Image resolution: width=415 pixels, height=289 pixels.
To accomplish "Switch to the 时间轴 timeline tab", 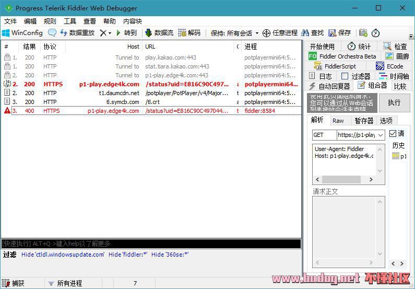I will click(394, 76).
